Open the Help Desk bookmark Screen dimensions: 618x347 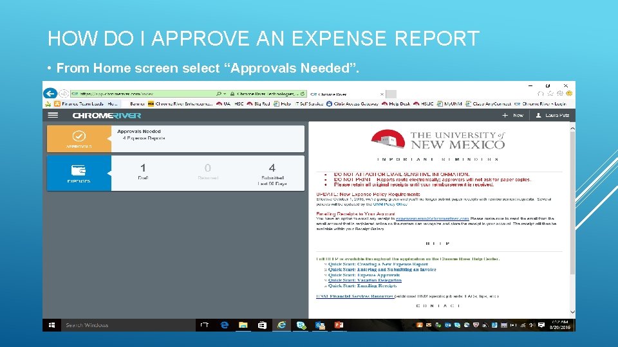(x=396, y=104)
